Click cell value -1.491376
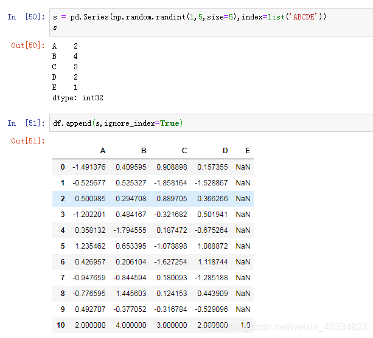 point(89,167)
